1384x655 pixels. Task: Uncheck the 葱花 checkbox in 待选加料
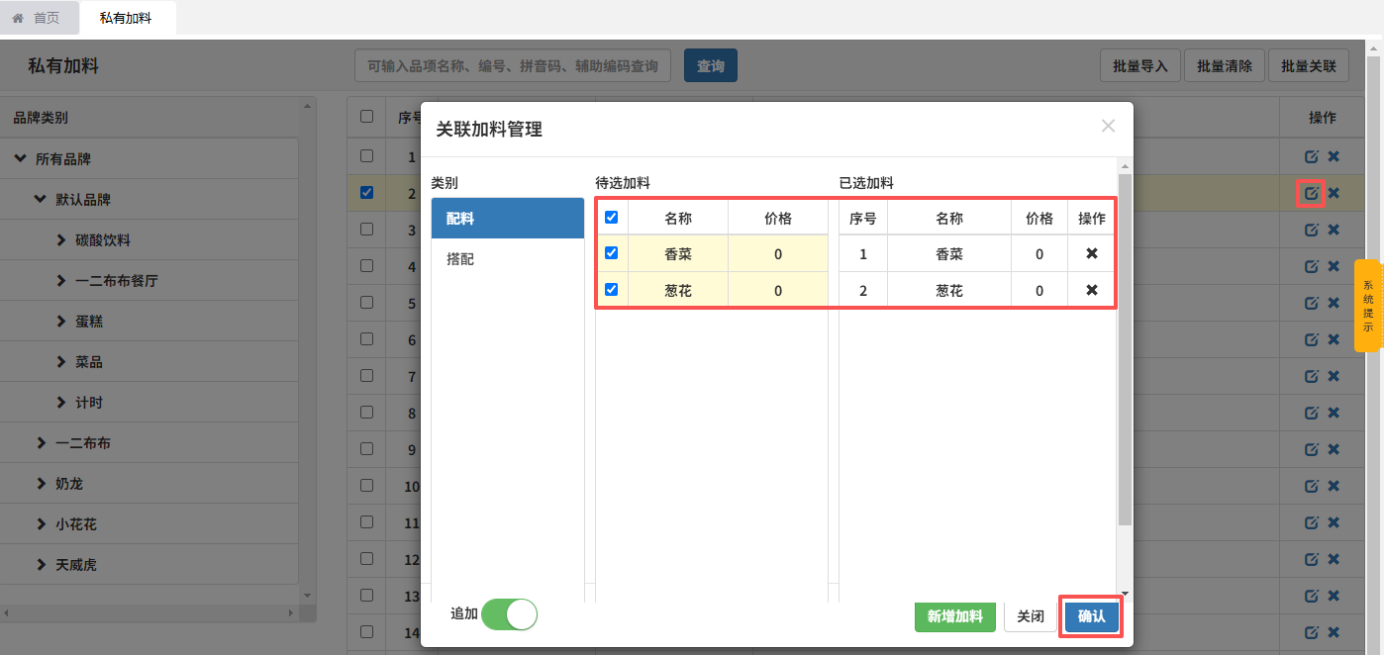(x=611, y=290)
